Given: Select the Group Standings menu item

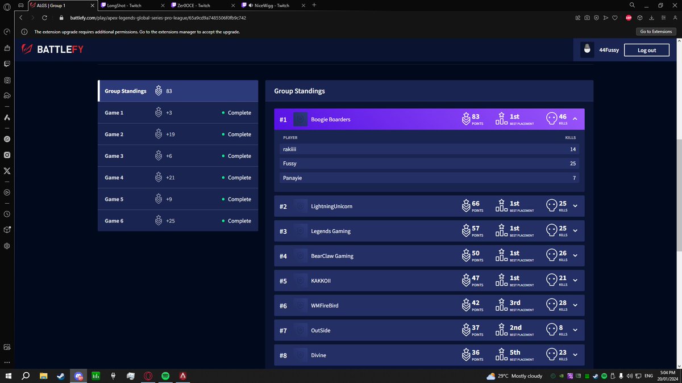Looking at the screenshot, I should coord(178,91).
